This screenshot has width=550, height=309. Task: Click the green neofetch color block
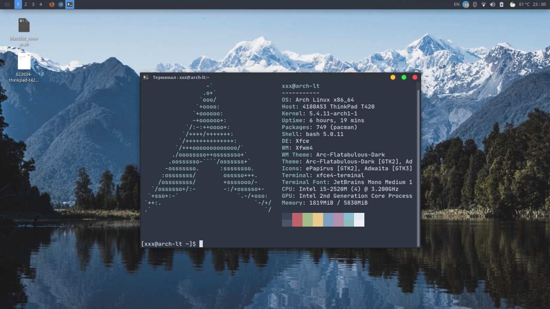pos(308,220)
